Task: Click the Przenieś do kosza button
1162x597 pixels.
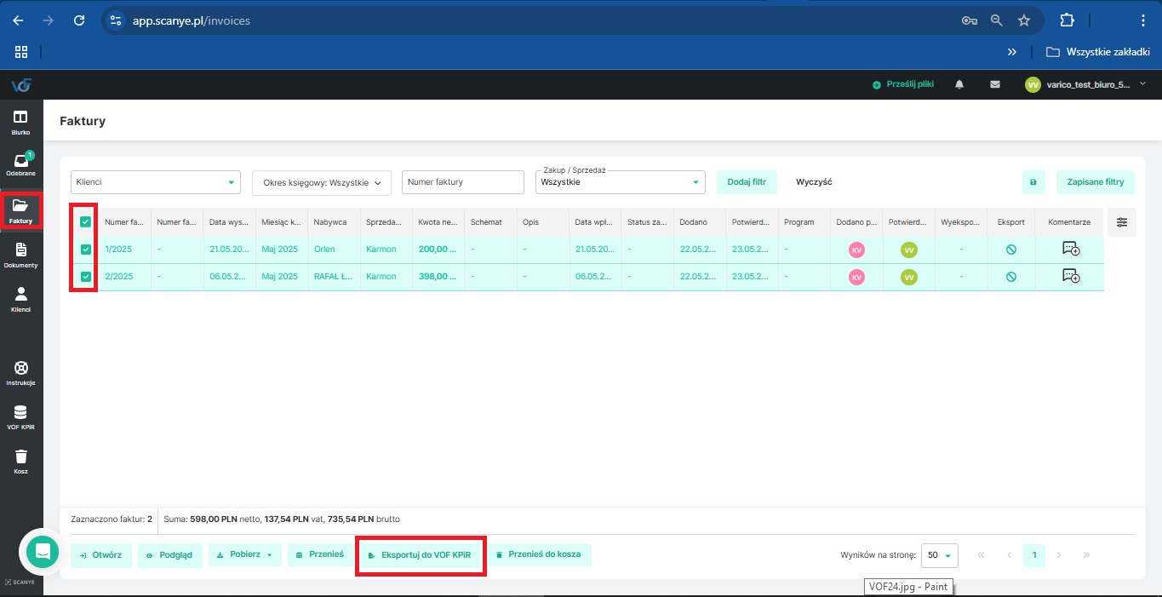Action: [538, 554]
